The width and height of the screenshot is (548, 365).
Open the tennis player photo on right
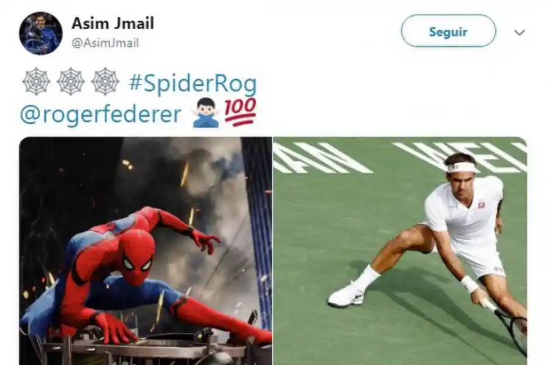point(400,251)
